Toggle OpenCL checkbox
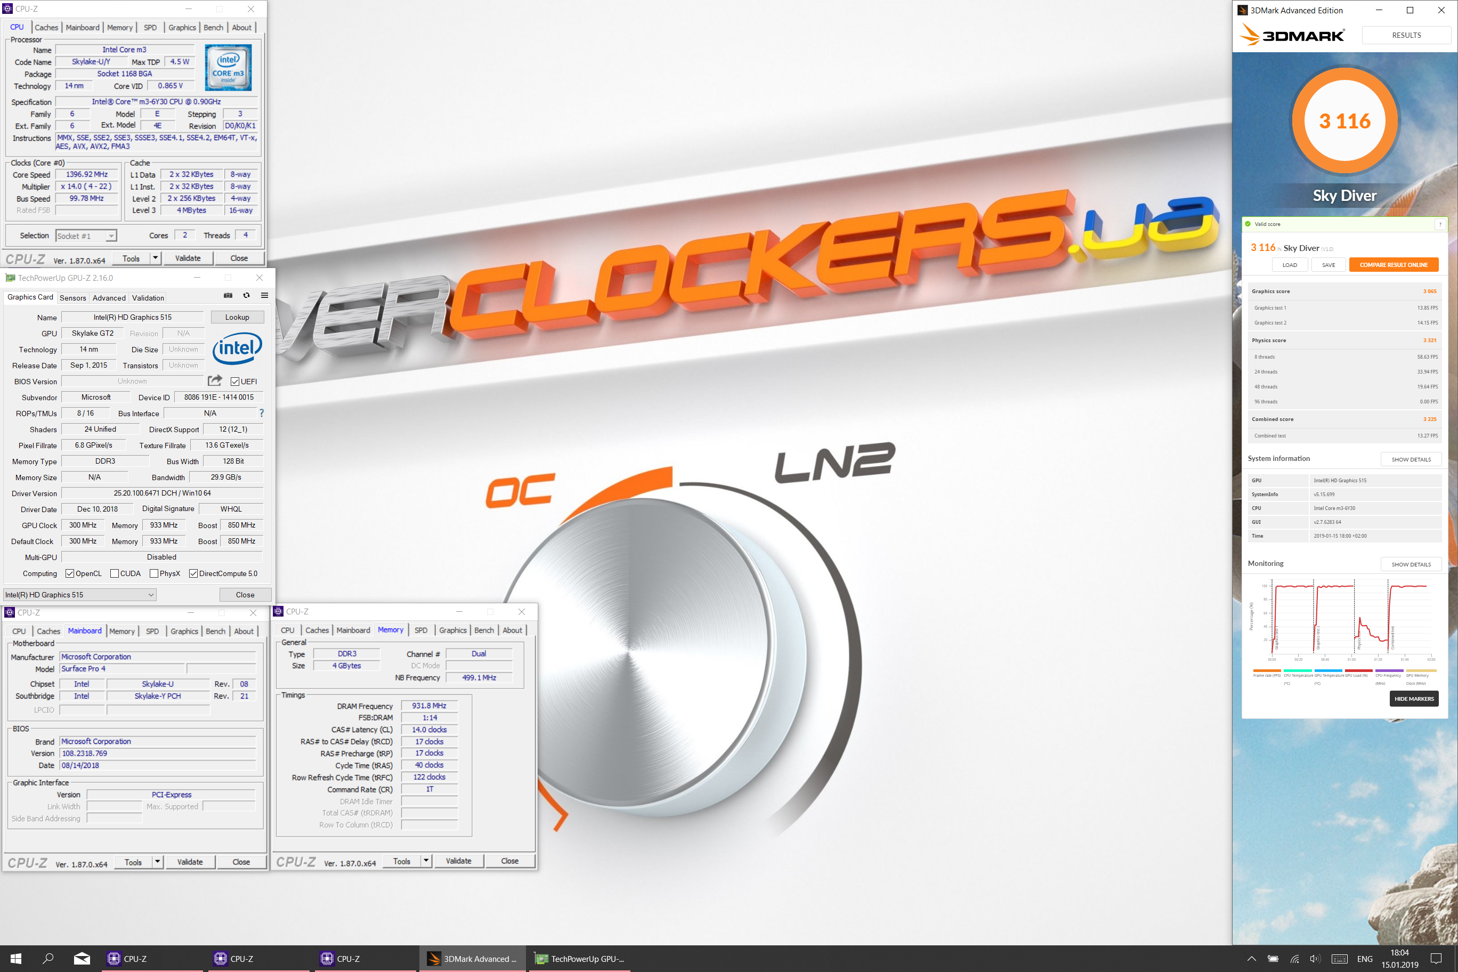1458x972 pixels. click(x=69, y=573)
